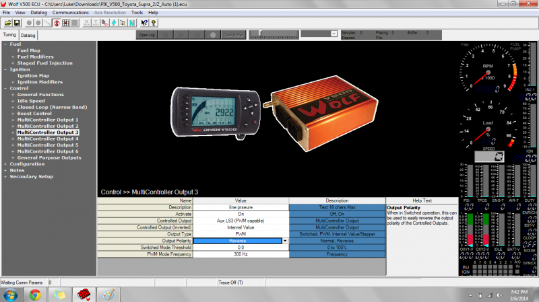Click the Switched Mode Threshold '0.0' value
Image resolution: width=539 pixels, height=302 pixels.
241,248
